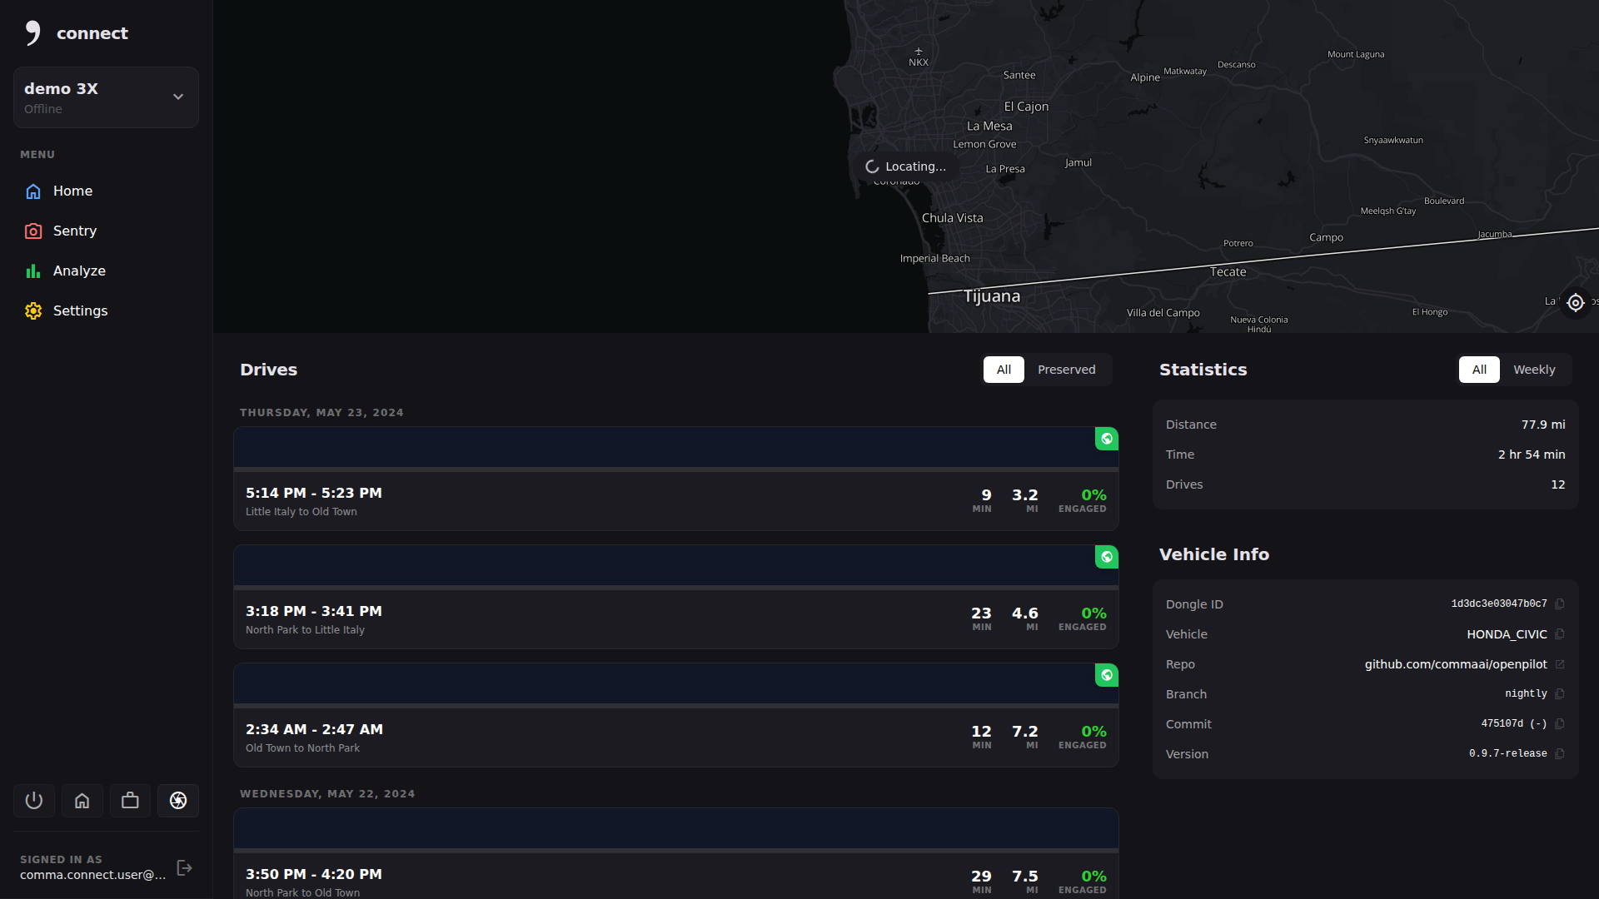Image resolution: width=1599 pixels, height=899 pixels.
Task: Select the All drives filter
Action: coord(1004,370)
